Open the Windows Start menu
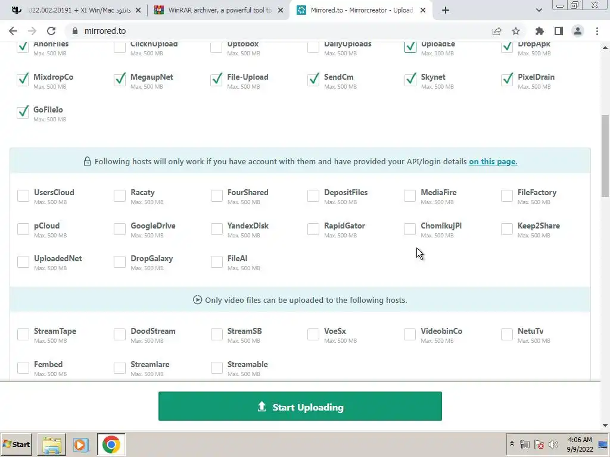The image size is (610, 457). (x=16, y=444)
